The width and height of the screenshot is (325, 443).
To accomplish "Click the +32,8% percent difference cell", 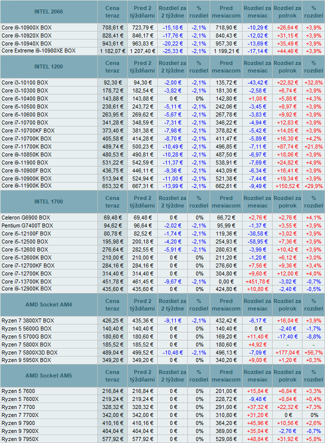I will click(314, 83).
